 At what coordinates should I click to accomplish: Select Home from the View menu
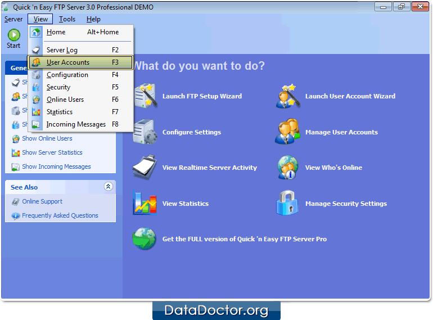point(81,32)
